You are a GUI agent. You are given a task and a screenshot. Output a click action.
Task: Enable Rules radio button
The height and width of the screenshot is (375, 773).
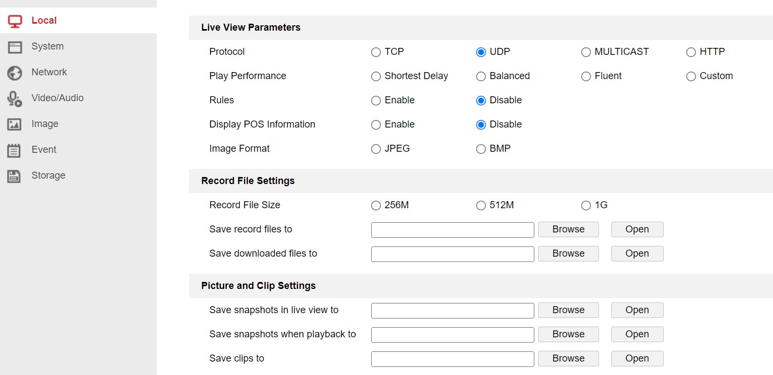coord(376,101)
